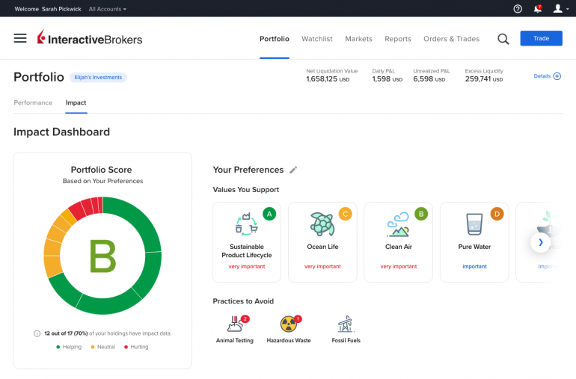Select the Fossil Fuels practice icon

(345, 324)
